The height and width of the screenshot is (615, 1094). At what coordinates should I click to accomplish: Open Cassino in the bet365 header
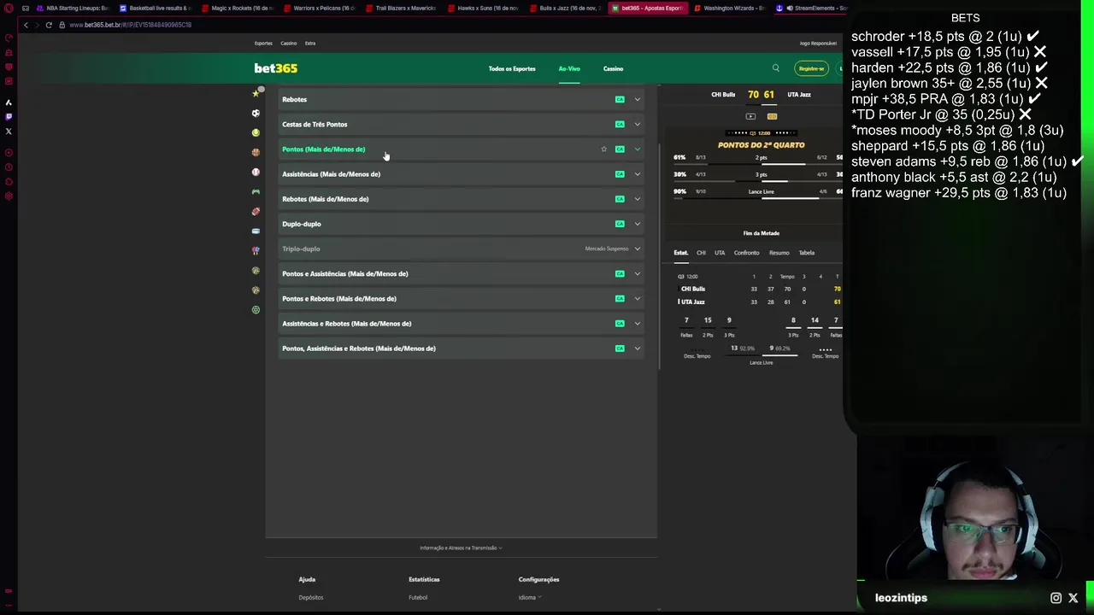pos(613,68)
